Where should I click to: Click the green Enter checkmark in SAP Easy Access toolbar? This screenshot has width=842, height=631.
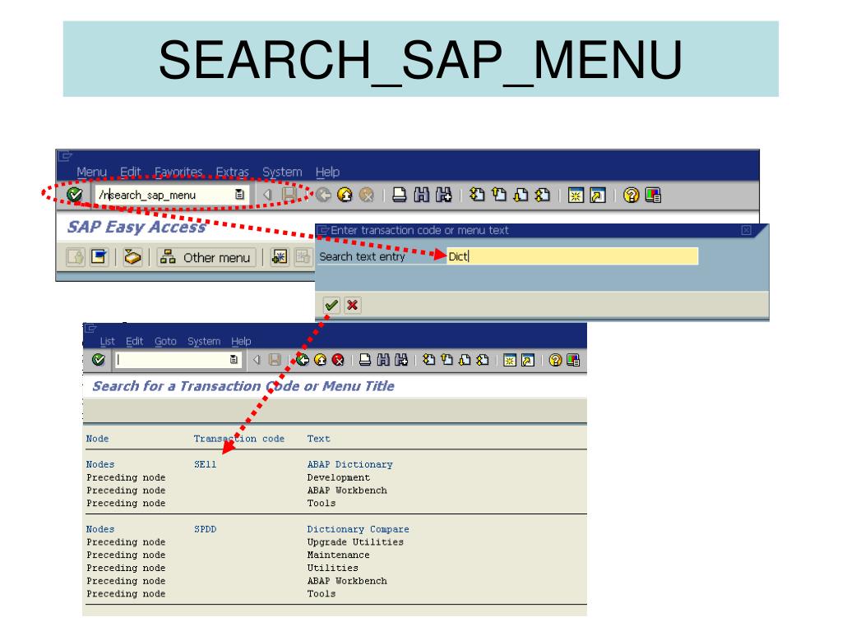75,195
